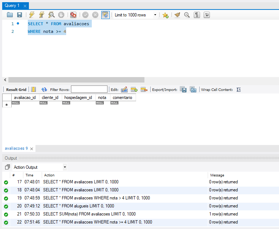Run EXPLAIN on the current statement
This screenshot has width=279, height=229.
[x=52, y=15]
